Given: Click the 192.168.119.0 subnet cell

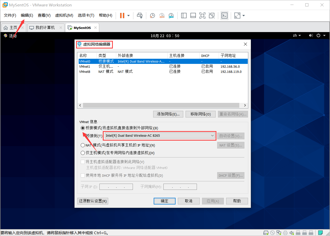Looking at the screenshot, I should pos(231,72).
